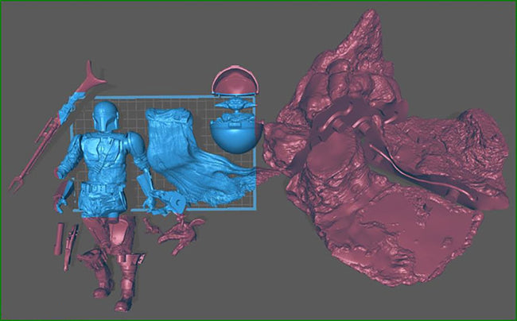Select the small child figure inside pod
This screenshot has height=321, width=517.
coord(235,104)
